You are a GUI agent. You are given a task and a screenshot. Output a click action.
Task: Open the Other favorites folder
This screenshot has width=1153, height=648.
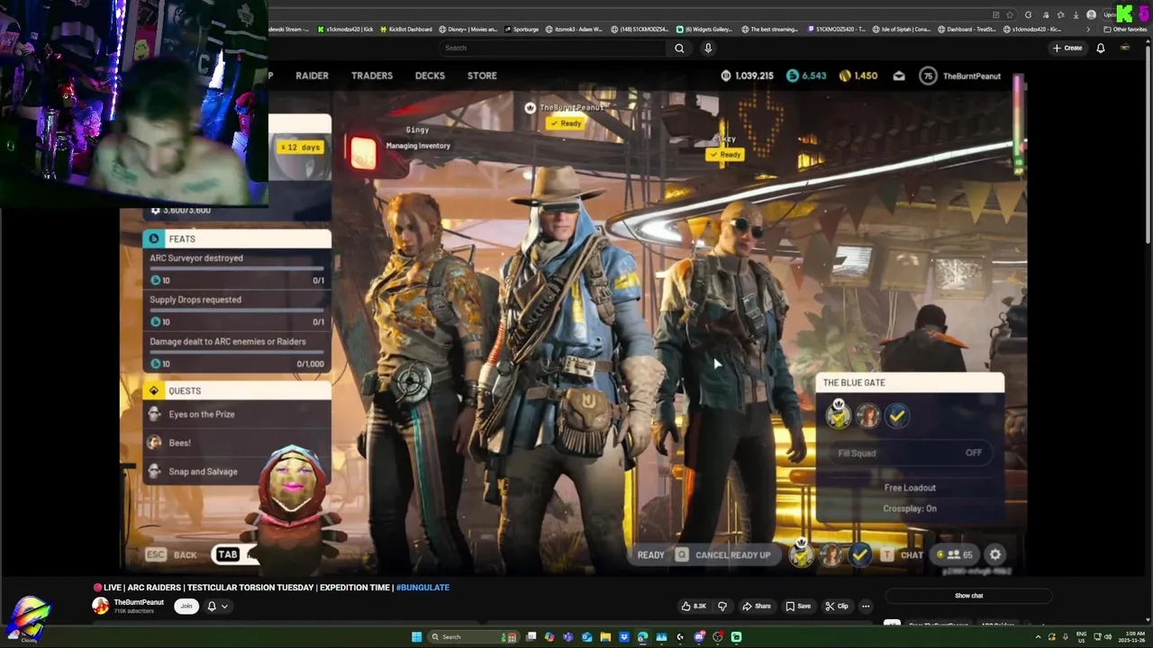point(1125,29)
